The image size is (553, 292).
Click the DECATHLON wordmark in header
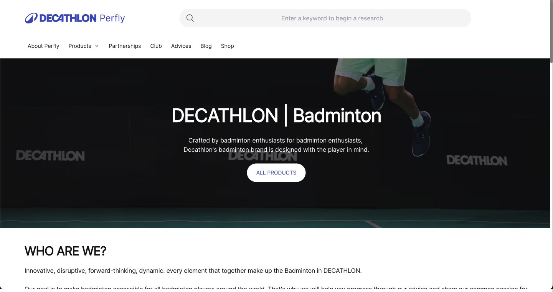click(68, 18)
